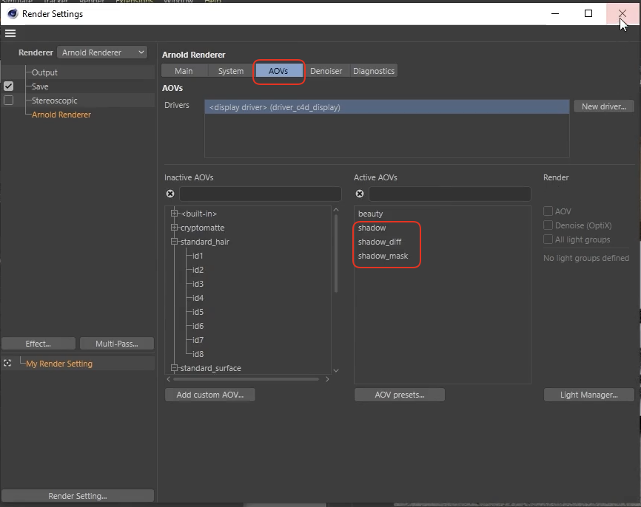Click the render setting target icon beside My Render Setting
The image size is (641, 507).
[x=7, y=363]
